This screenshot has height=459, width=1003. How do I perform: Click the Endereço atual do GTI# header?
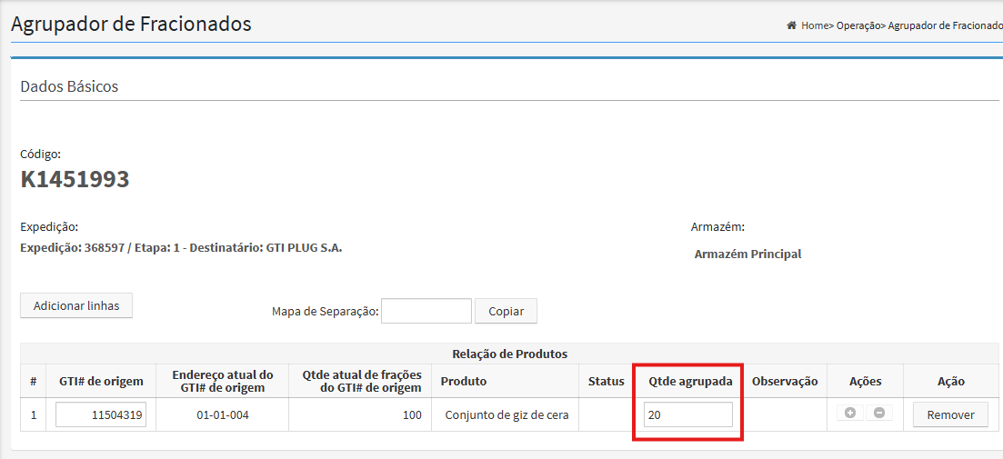[x=223, y=381]
